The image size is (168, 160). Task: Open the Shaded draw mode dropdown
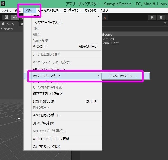(x=7, y=29)
